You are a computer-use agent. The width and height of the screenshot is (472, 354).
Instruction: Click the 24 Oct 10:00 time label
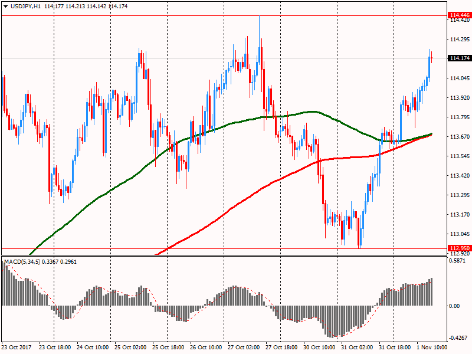click(x=93, y=348)
